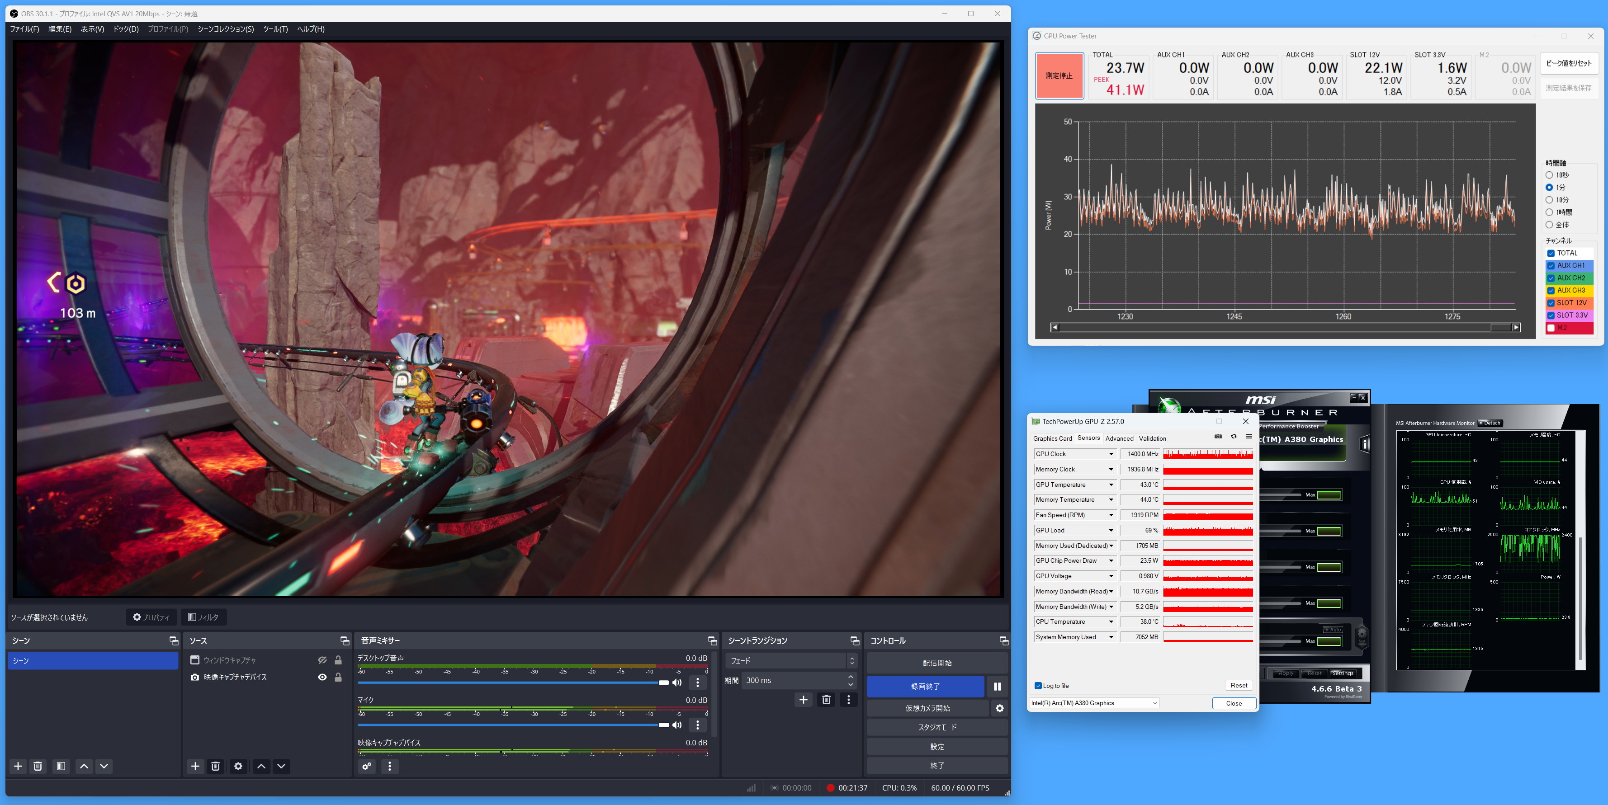Select the 10秒 time axis radio button
Viewport: 1608px width, 805px height.
coord(1549,175)
